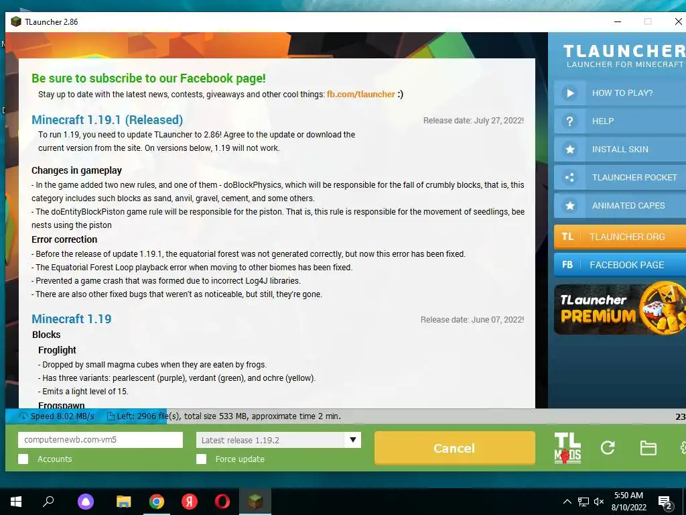
Task: Click the TL badge on TLauncher.org button
Action: coord(567,237)
